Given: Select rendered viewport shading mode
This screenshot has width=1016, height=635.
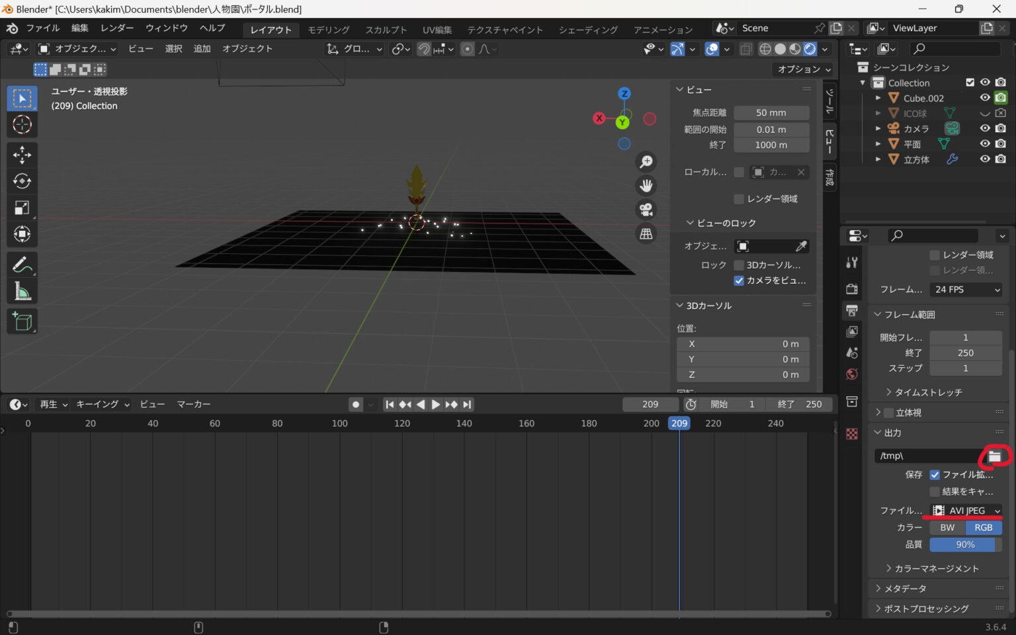Looking at the screenshot, I should pos(810,49).
